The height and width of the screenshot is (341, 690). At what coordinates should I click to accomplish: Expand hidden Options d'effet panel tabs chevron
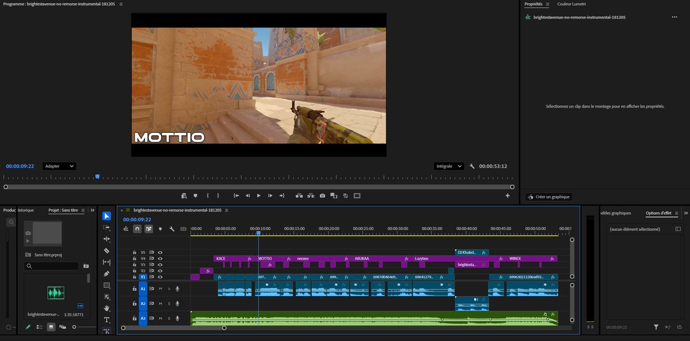(x=686, y=213)
